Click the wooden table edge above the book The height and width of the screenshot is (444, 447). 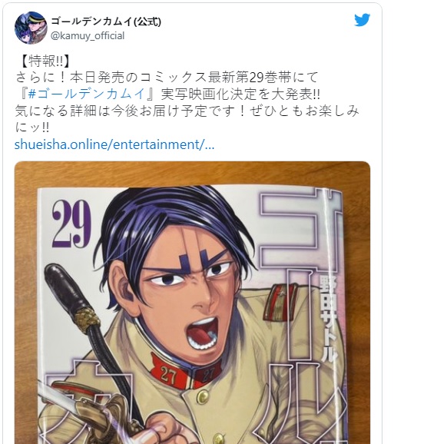pos(192,174)
